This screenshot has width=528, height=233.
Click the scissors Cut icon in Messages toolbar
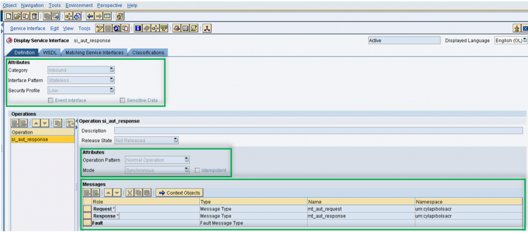coord(129,193)
